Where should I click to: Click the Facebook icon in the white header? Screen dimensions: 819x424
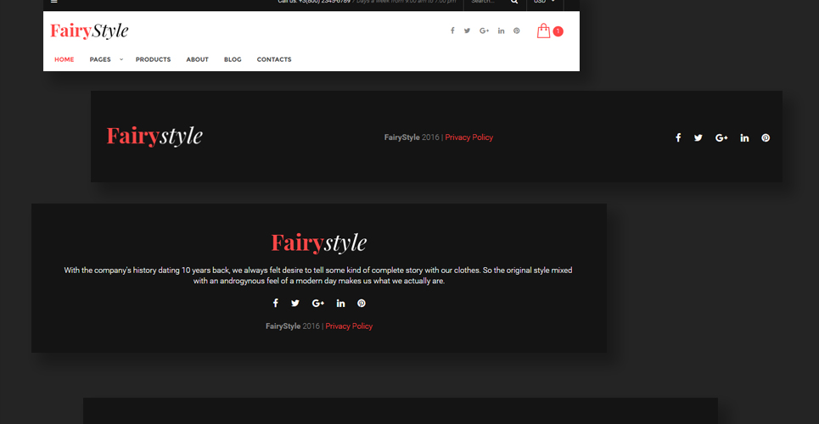tap(452, 31)
